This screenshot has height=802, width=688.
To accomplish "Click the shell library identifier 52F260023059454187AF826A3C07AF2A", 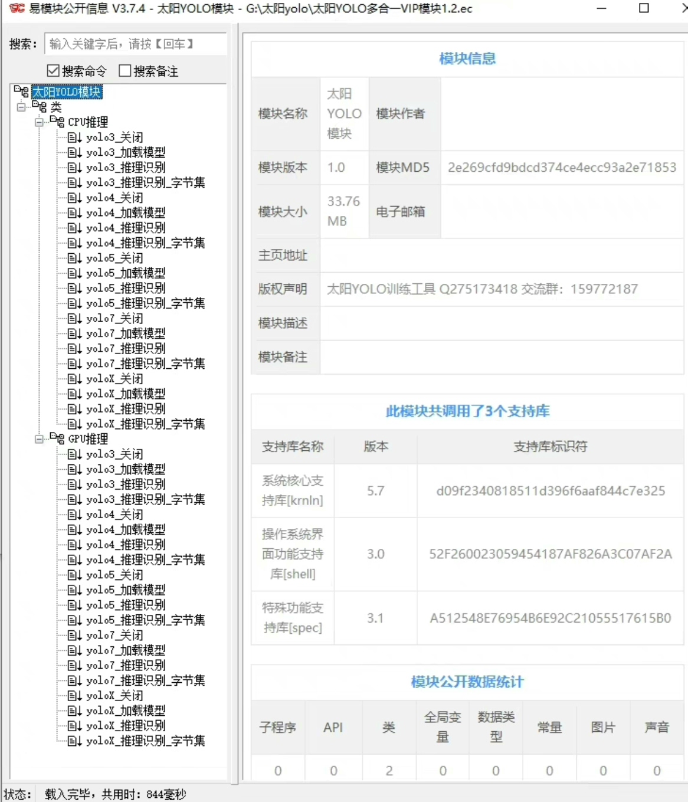I will (x=551, y=554).
